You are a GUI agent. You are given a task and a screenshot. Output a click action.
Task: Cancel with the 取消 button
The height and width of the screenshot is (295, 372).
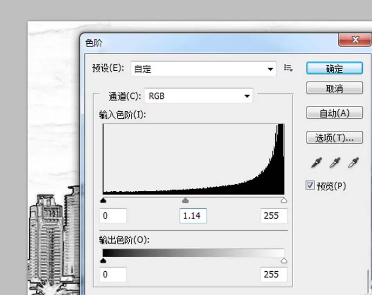335,88
